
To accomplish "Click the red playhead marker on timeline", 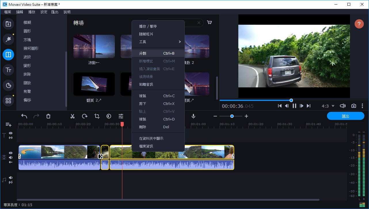I will [x=122, y=124].
